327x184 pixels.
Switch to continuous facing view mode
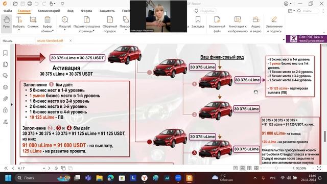(x=256, y=168)
